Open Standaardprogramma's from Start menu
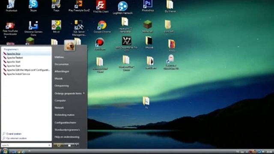This screenshot has height=154, width=274. [67, 130]
